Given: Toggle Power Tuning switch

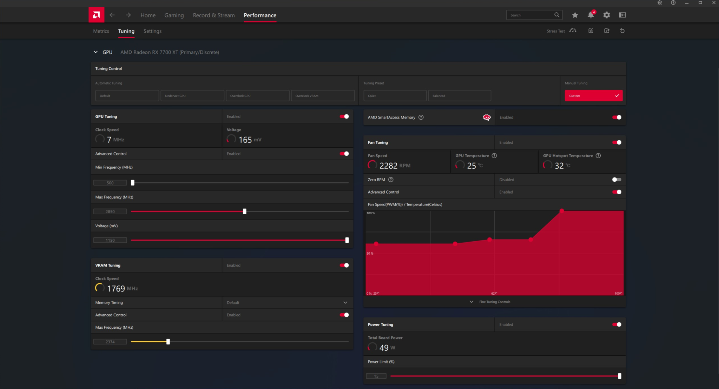Looking at the screenshot, I should (617, 325).
